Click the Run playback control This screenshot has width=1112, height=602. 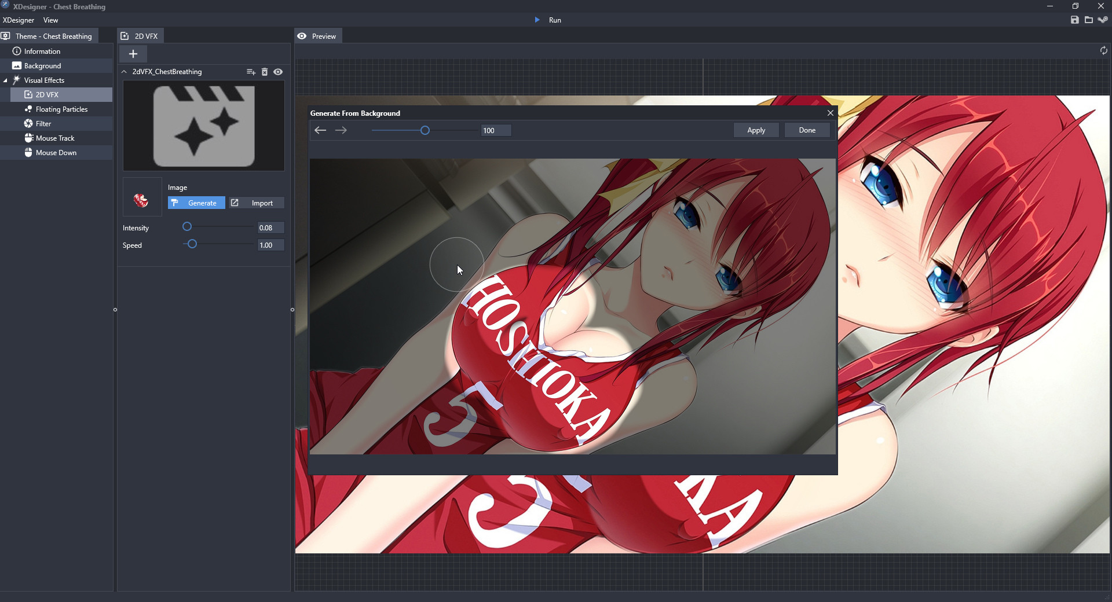coord(548,20)
